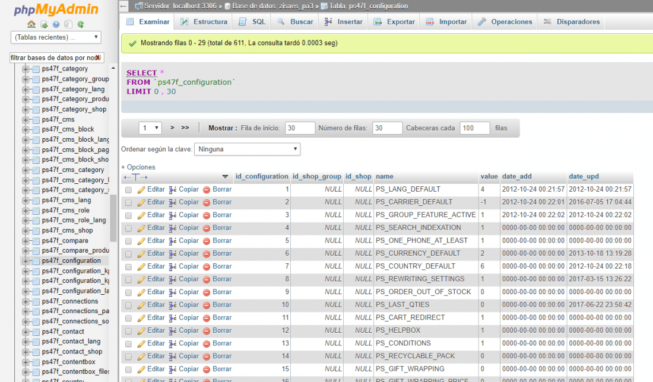The image size is (653, 382).
Task: Open the Ordenar según la clave dropdown
Action: pyautogui.click(x=248, y=149)
